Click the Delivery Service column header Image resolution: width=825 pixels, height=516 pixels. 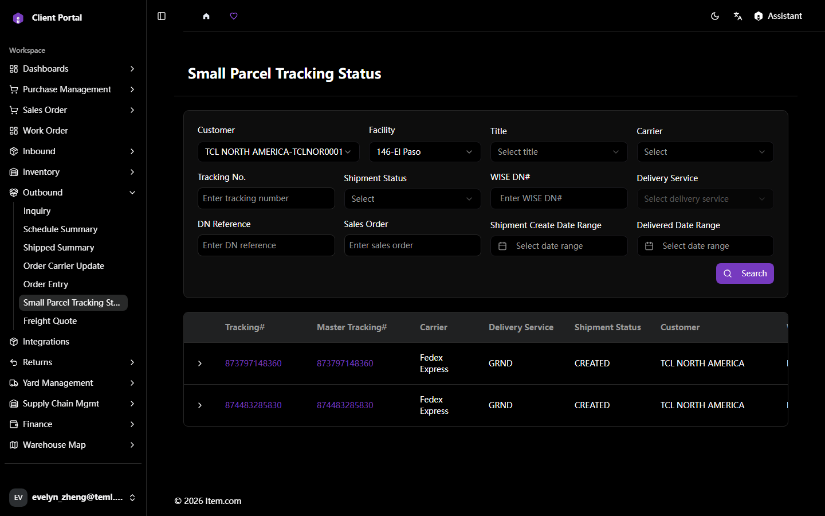click(521, 327)
